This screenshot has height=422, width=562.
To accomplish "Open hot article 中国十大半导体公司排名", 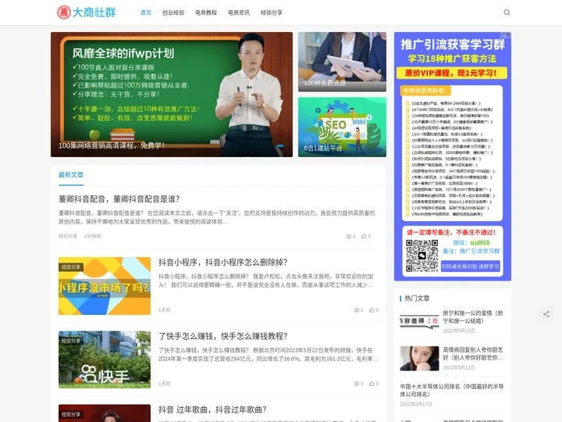I will [x=452, y=390].
